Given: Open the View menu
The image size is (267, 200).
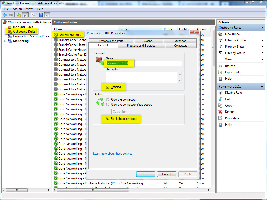Looking at the screenshot, I should coord(29,9).
